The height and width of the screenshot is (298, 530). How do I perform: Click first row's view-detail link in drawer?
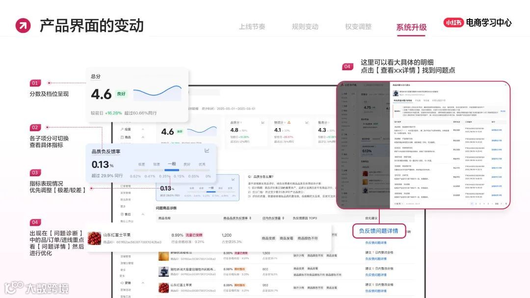click(496, 130)
